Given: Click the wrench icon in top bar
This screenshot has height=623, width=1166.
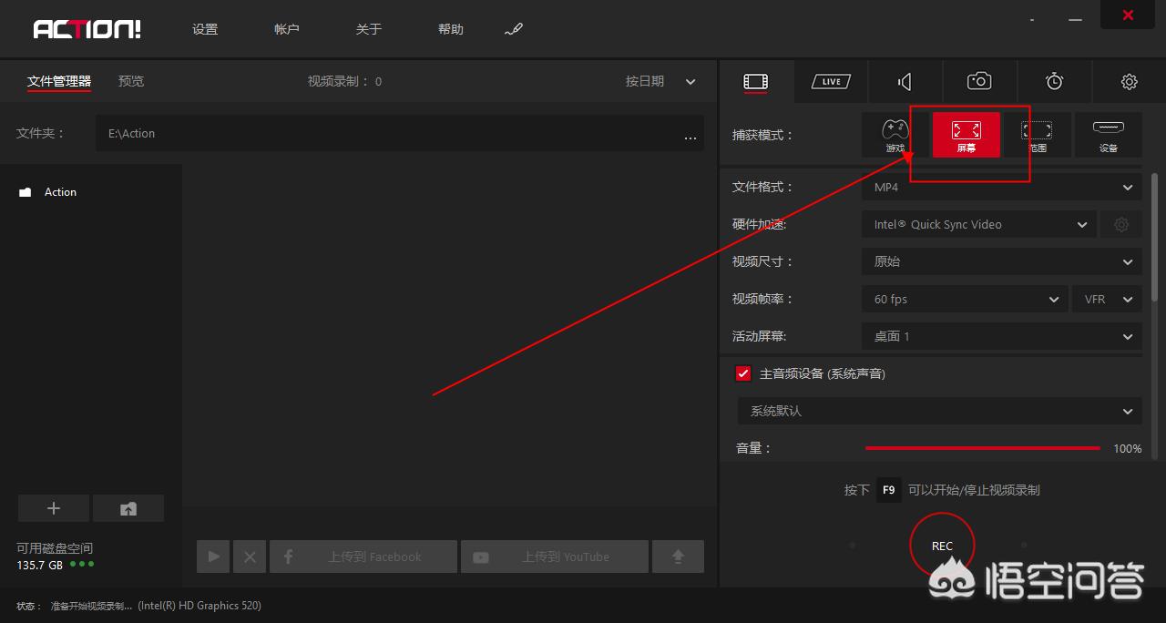Looking at the screenshot, I should (x=513, y=28).
